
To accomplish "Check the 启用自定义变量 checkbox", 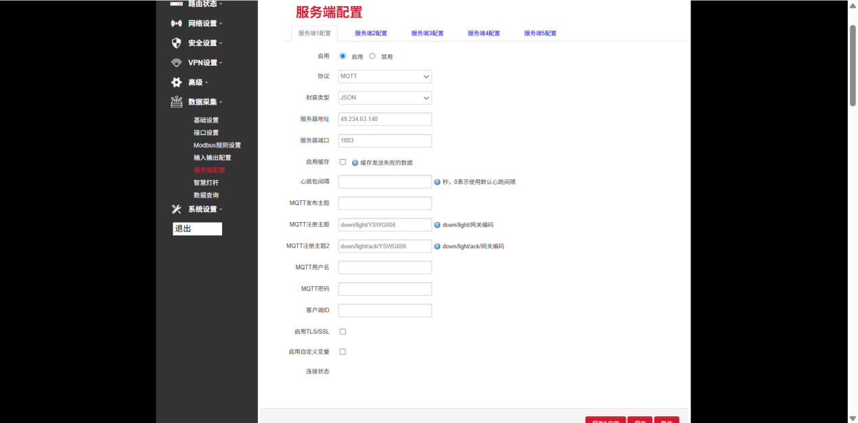I will click(x=342, y=351).
